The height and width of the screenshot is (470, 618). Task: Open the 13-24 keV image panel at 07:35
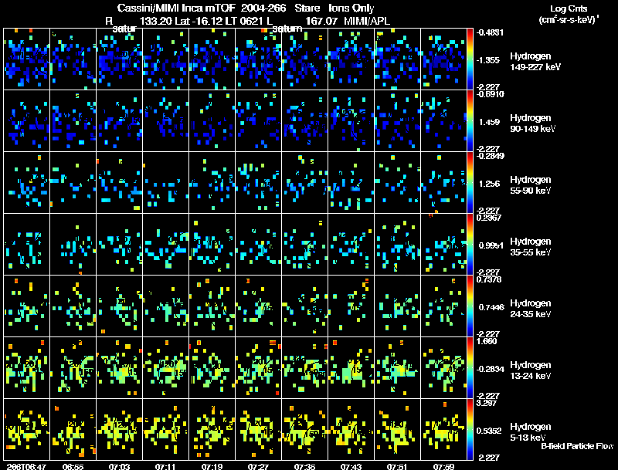(x=304, y=368)
